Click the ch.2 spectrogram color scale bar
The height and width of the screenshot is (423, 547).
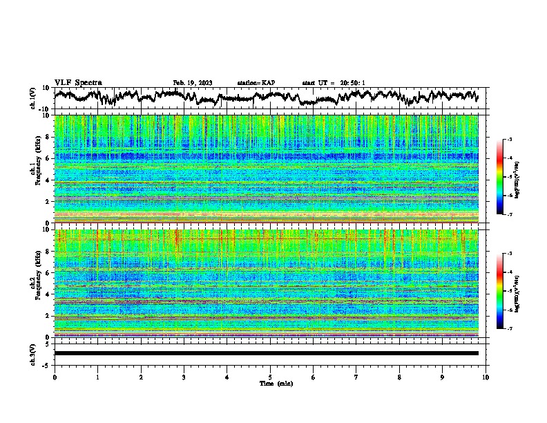click(x=500, y=291)
